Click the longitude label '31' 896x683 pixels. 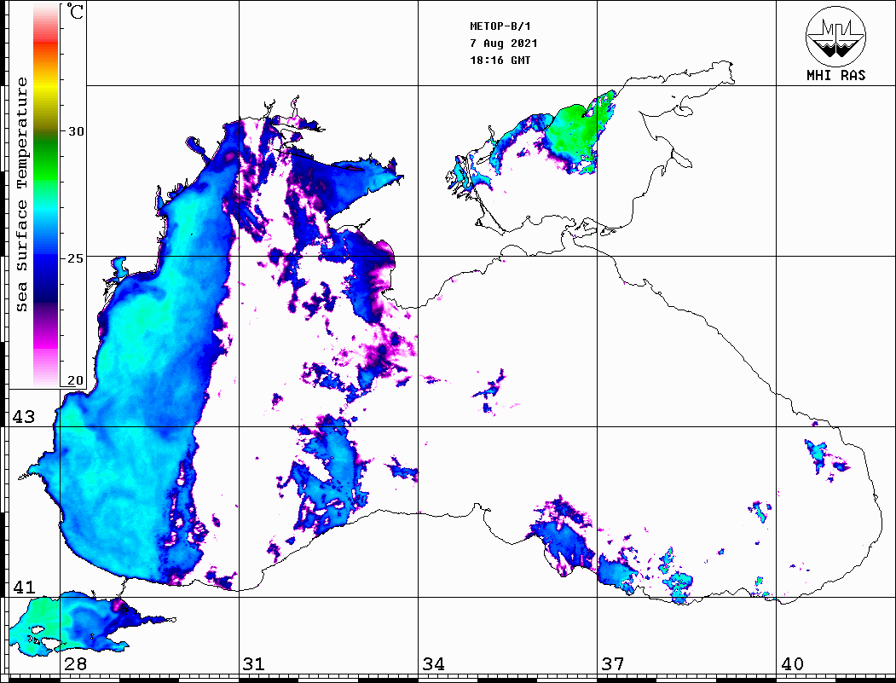(x=254, y=663)
